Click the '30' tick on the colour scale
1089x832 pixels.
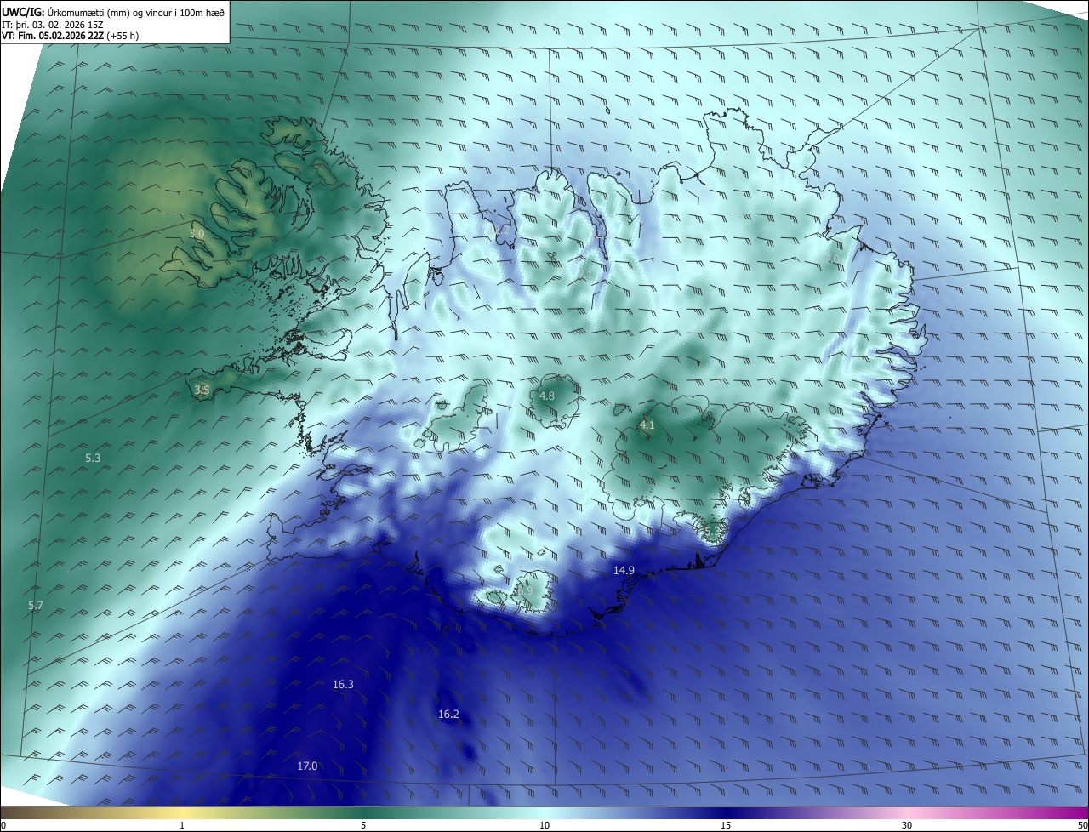point(907,825)
